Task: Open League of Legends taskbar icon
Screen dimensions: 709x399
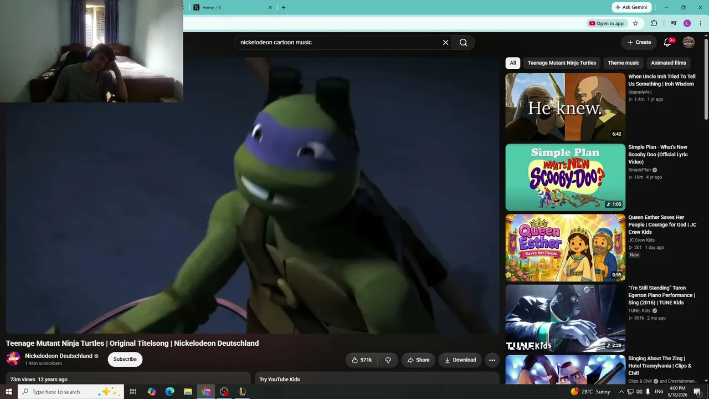Action: click(242, 392)
